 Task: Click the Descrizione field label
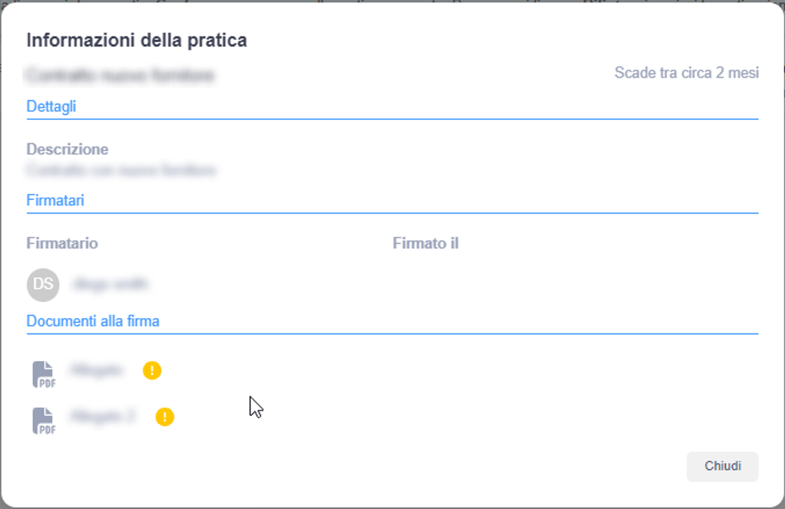(67, 150)
